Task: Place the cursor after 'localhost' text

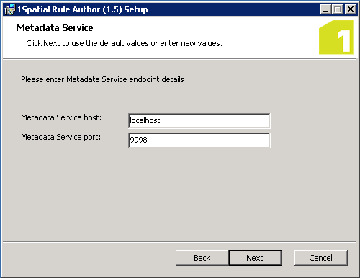Action: click(161, 120)
